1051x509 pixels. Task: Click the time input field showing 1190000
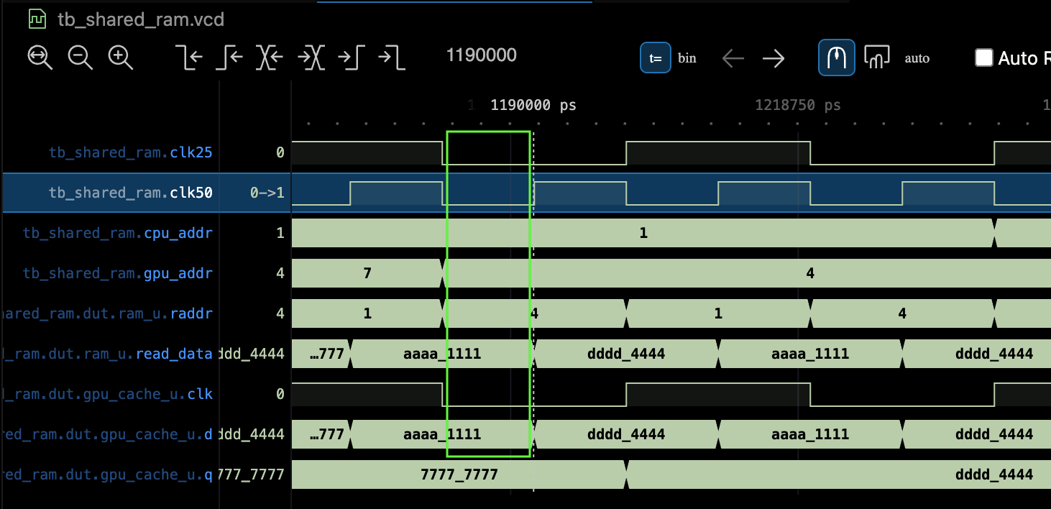tap(482, 55)
